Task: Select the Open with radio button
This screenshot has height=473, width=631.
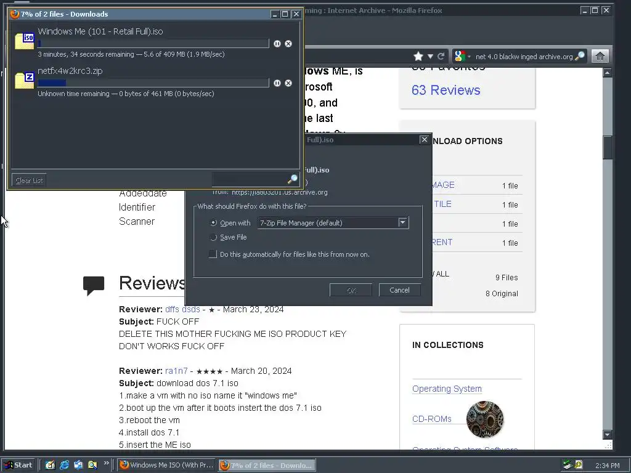Action: 213,223
